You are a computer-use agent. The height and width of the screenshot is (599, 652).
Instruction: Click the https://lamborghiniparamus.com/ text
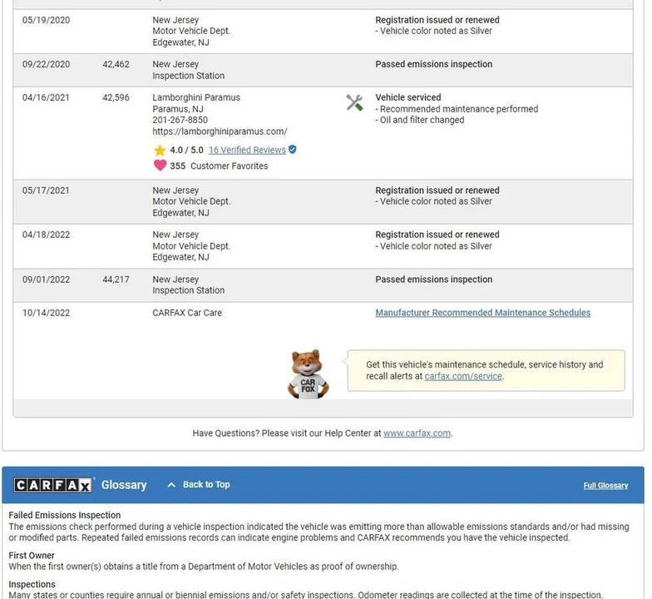coord(220,131)
